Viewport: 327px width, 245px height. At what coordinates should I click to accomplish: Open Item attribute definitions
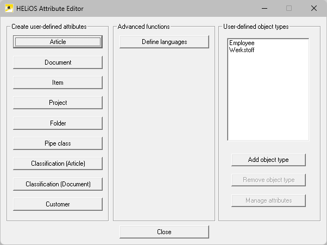[x=58, y=83]
